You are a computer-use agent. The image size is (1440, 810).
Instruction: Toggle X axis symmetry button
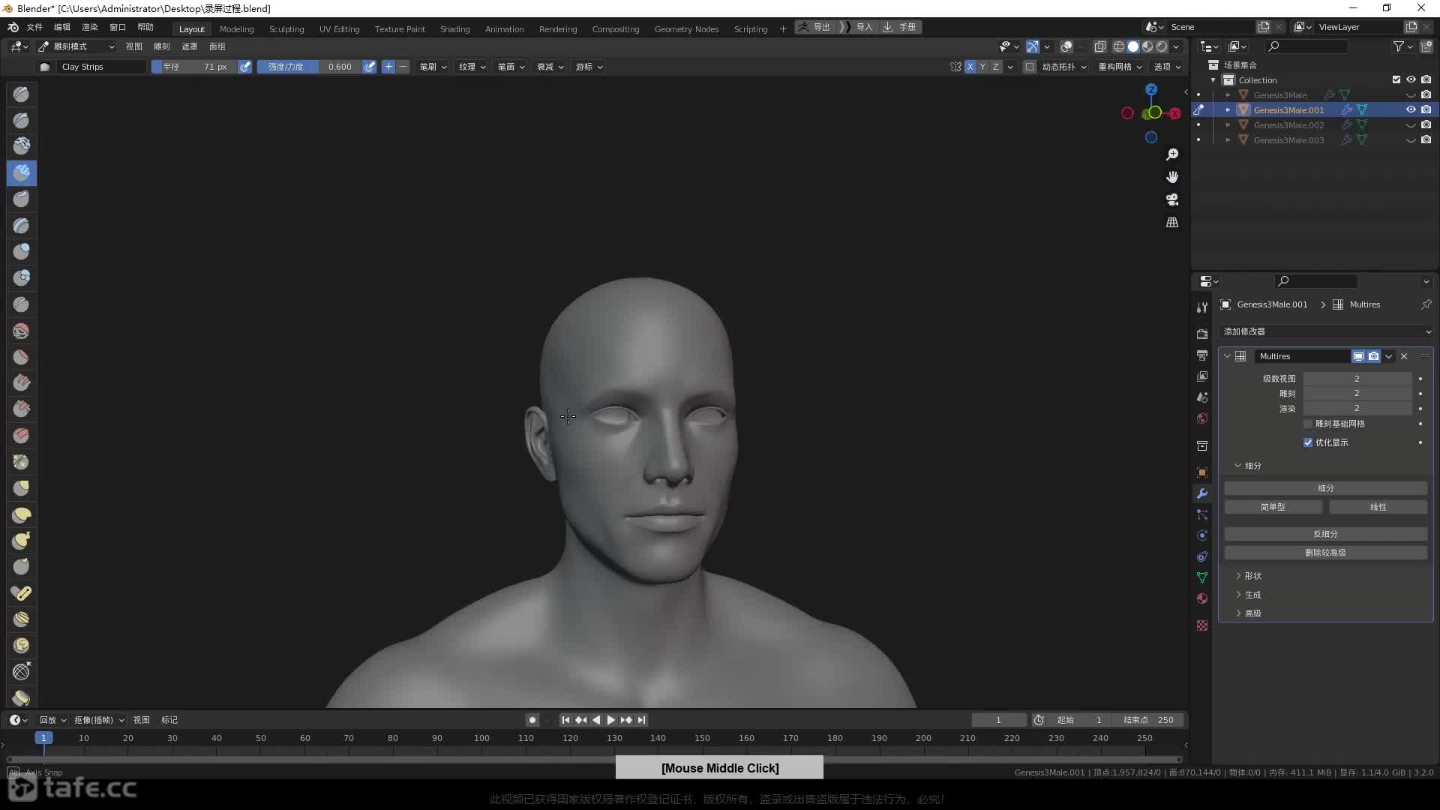pyautogui.click(x=970, y=67)
